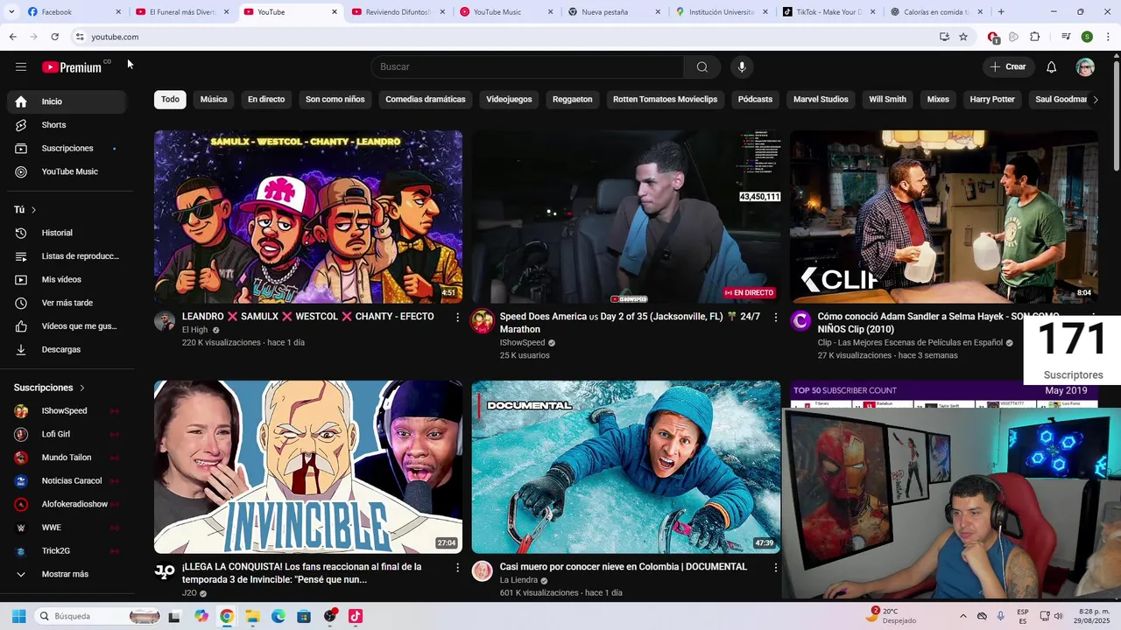Open Historial in the sidebar

point(67,233)
